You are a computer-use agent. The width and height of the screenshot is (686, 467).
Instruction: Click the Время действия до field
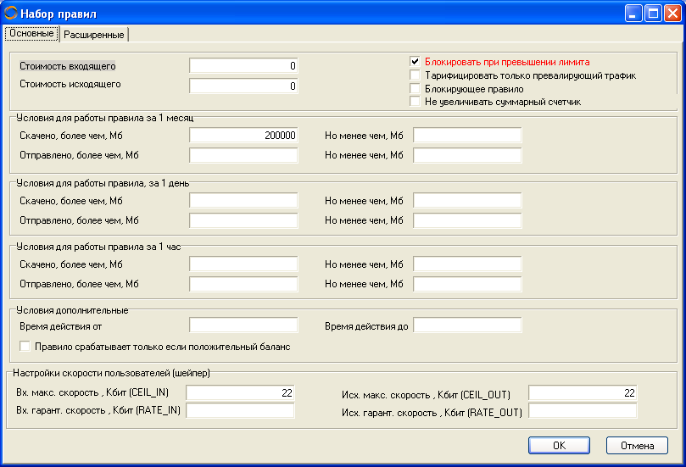click(x=466, y=325)
